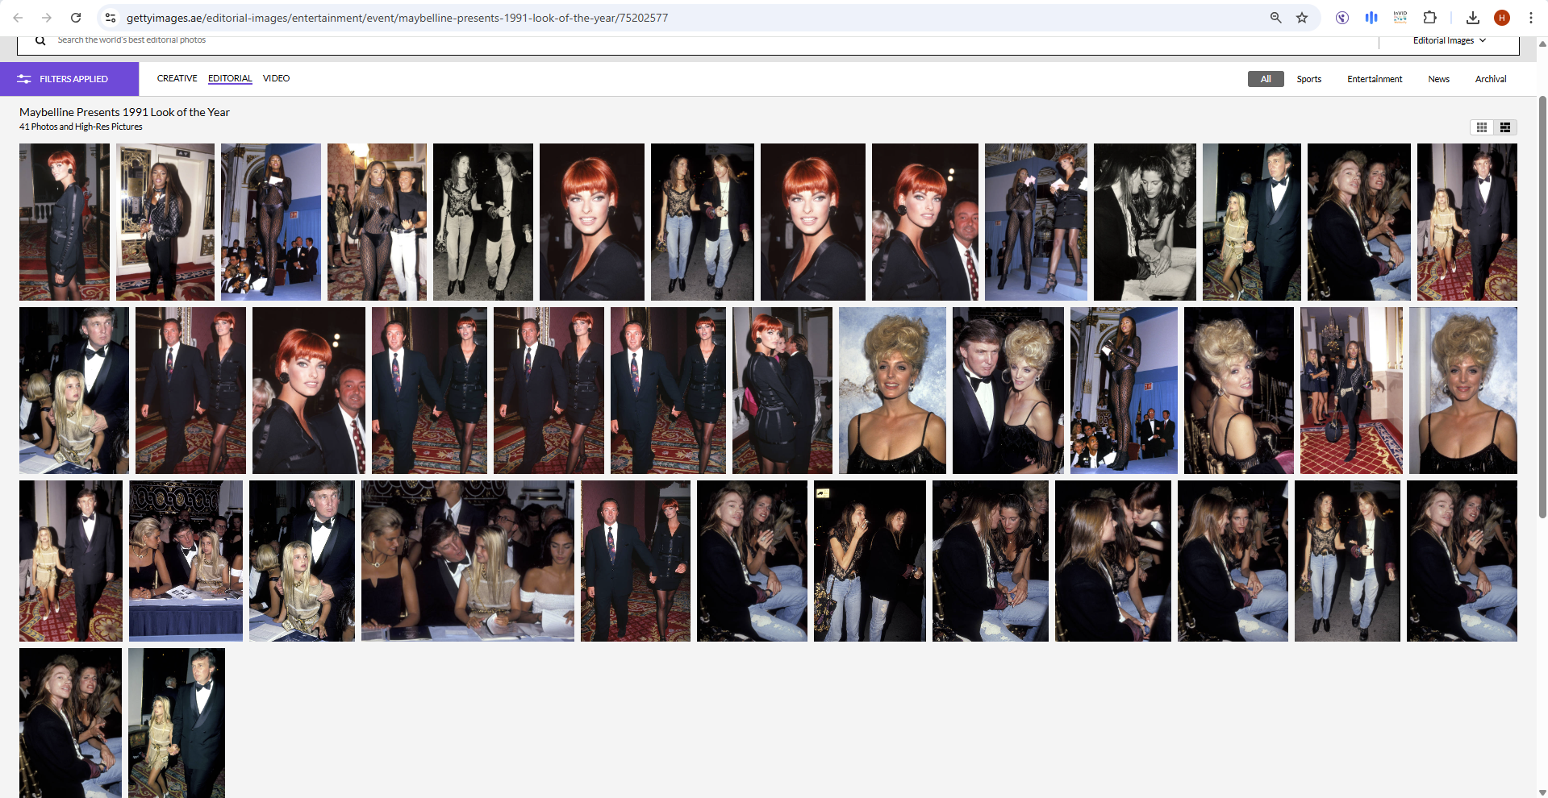Expand the Editorial Images dropdown
1548x798 pixels.
tap(1449, 40)
